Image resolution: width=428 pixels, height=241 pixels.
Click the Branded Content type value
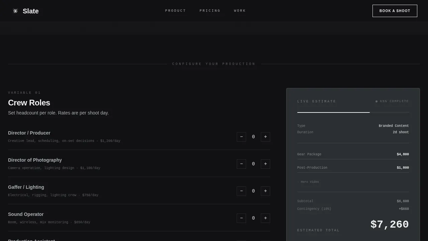pyautogui.click(x=394, y=126)
